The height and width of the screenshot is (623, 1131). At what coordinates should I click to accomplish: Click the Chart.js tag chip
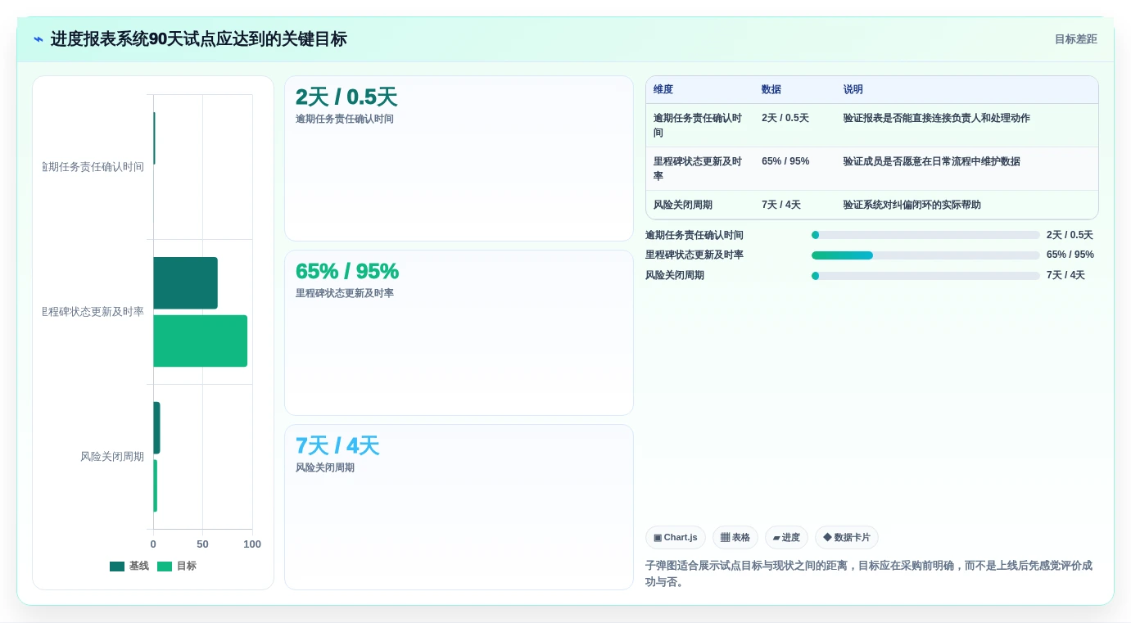[x=676, y=538]
